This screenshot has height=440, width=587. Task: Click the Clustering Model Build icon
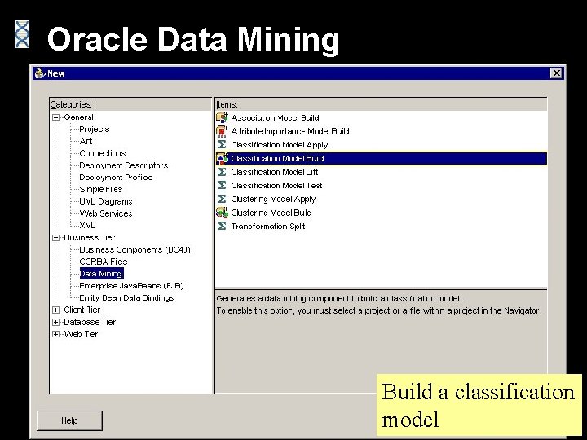[222, 213]
